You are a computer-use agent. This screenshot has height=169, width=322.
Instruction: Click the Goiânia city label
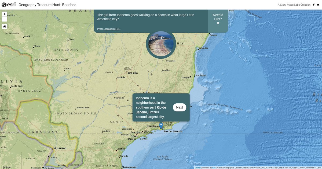pos(121,77)
